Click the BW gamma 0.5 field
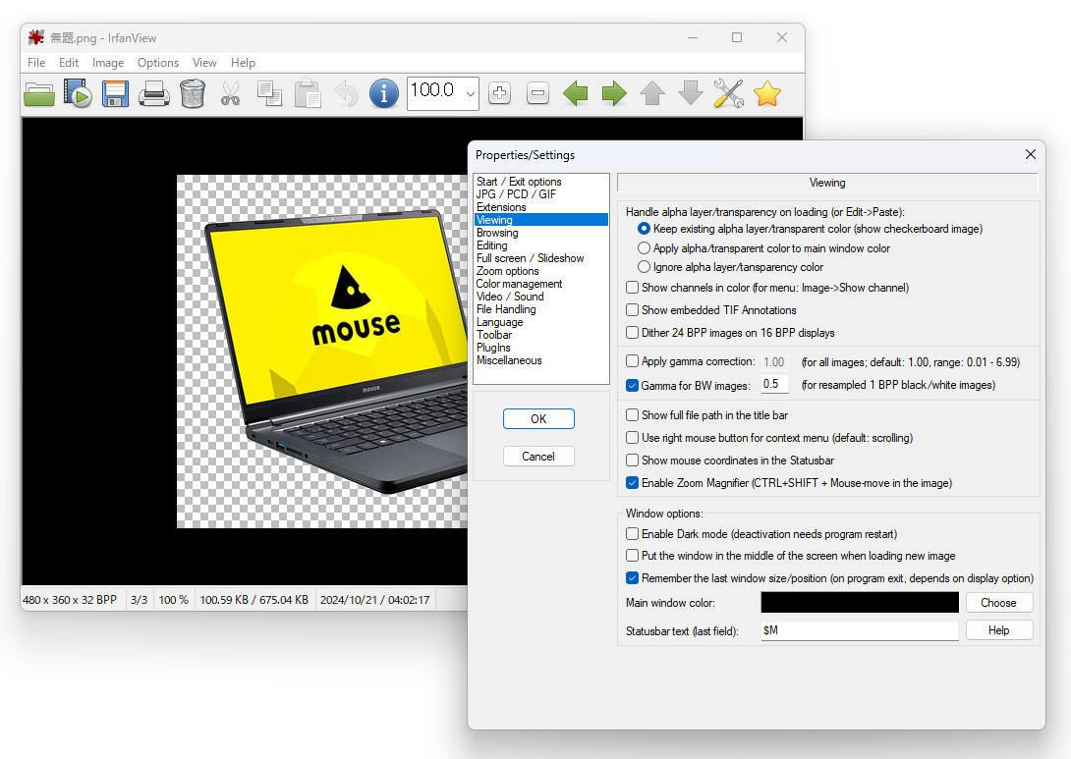1071x759 pixels. coord(775,384)
